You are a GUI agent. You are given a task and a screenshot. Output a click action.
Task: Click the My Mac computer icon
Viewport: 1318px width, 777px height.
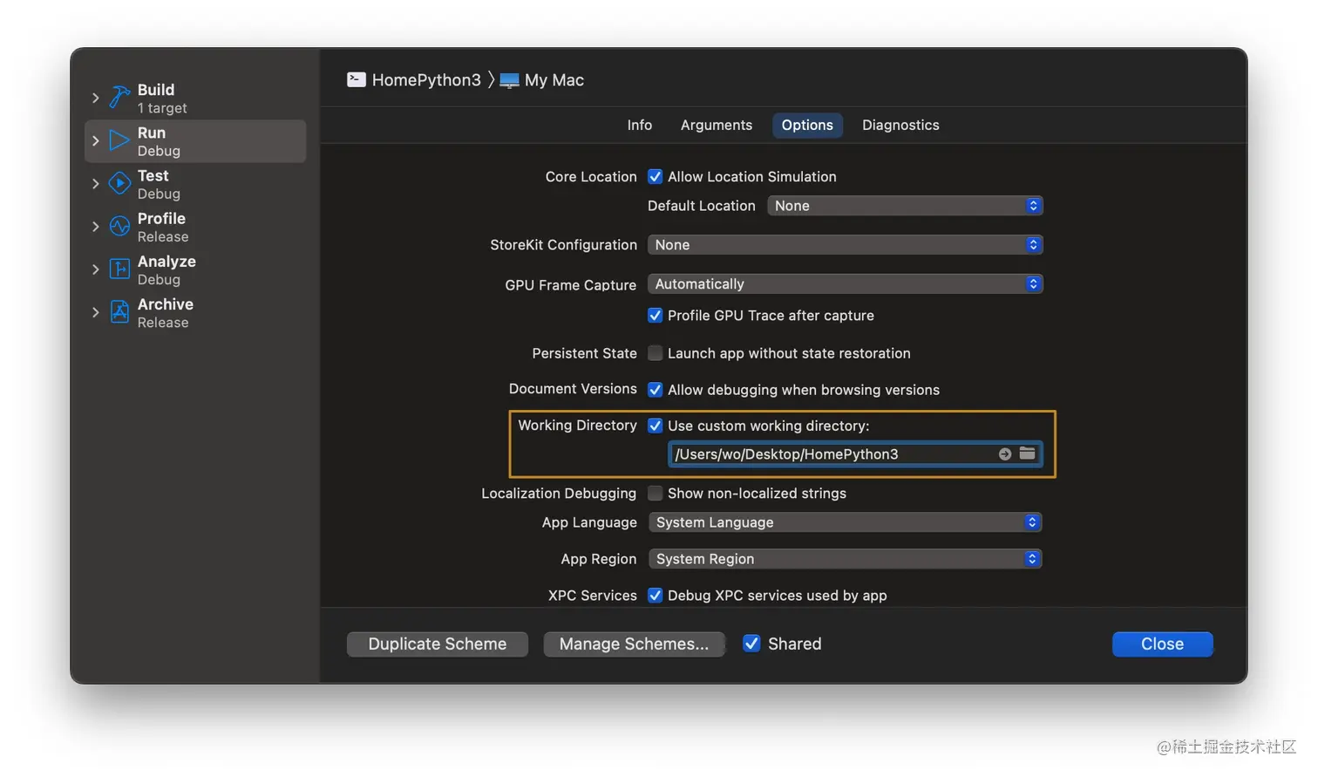coord(509,80)
